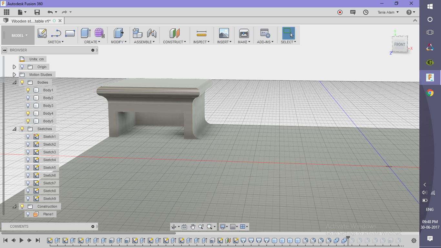Screen dimensions: 441x248
Task: Open the Help question mark menu
Action: (410, 12)
